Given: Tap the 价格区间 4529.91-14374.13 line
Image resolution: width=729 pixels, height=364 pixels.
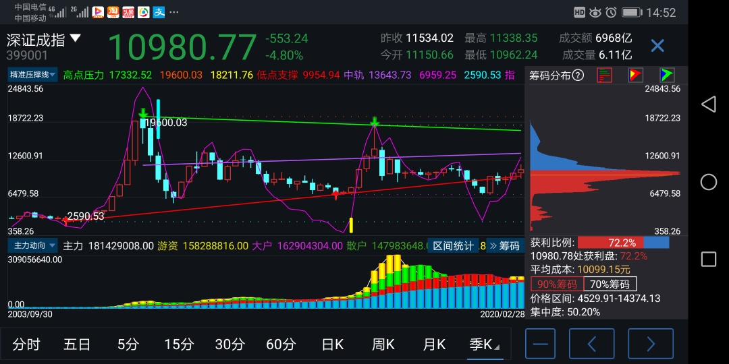Looking at the screenshot, I should [x=595, y=299].
